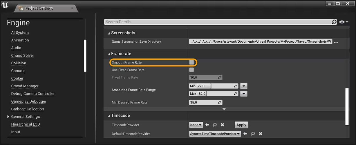Clear the DefaultTimecodeProvider with X icon
356x145 pixels.
[261, 134]
